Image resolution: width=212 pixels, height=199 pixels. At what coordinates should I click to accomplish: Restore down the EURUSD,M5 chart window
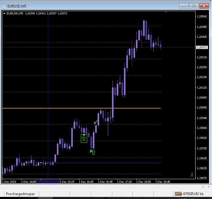click(x=194, y=6)
